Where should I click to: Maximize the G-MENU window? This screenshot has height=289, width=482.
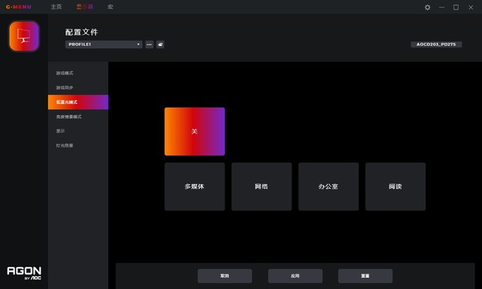click(456, 7)
